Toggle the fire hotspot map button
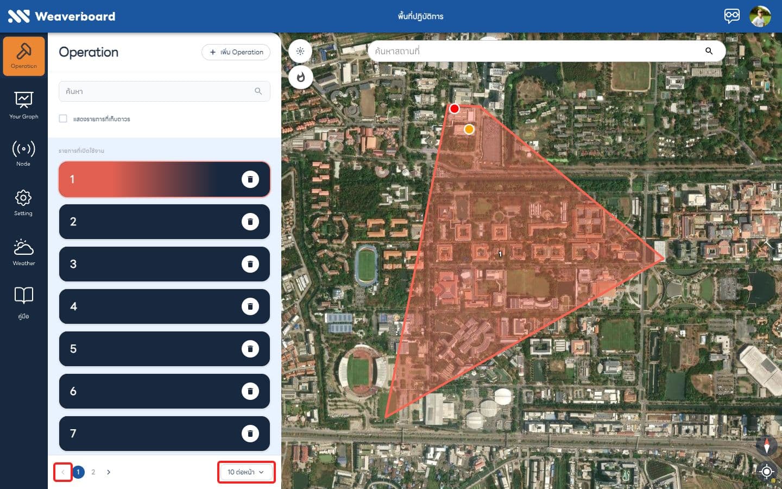The height and width of the screenshot is (489, 782). (300, 77)
